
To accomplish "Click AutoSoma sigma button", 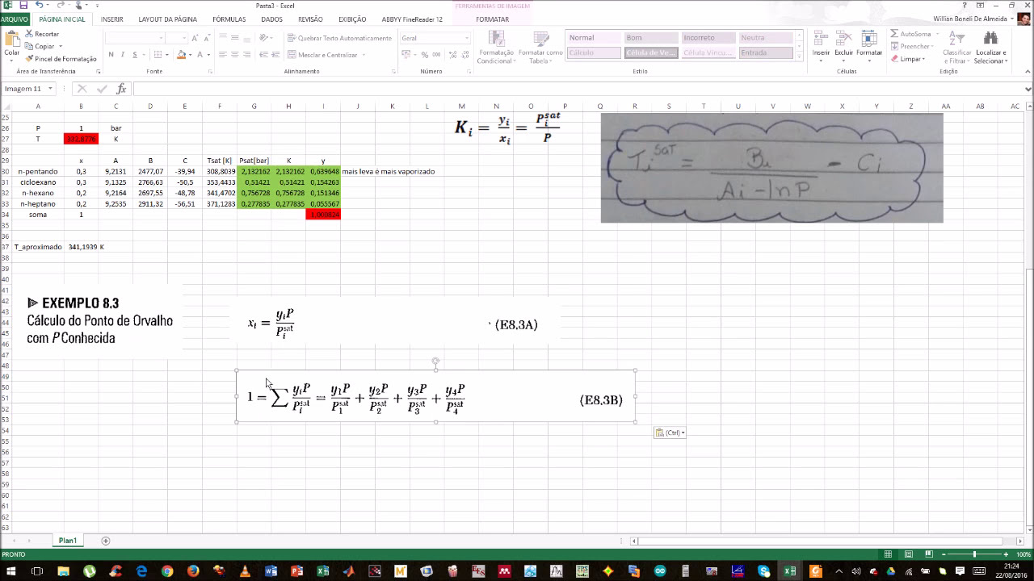I will 910,34.
